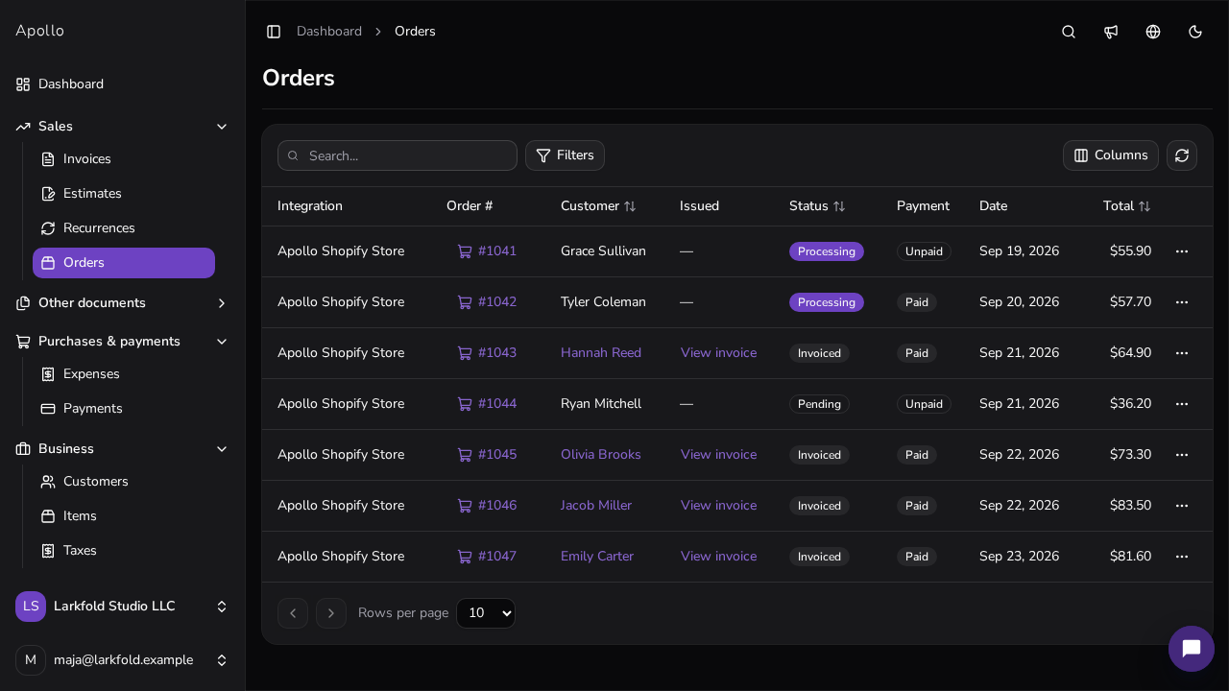Refresh the orders table
This screenshot has width=1229, height=691.
tap(1182, 155)
